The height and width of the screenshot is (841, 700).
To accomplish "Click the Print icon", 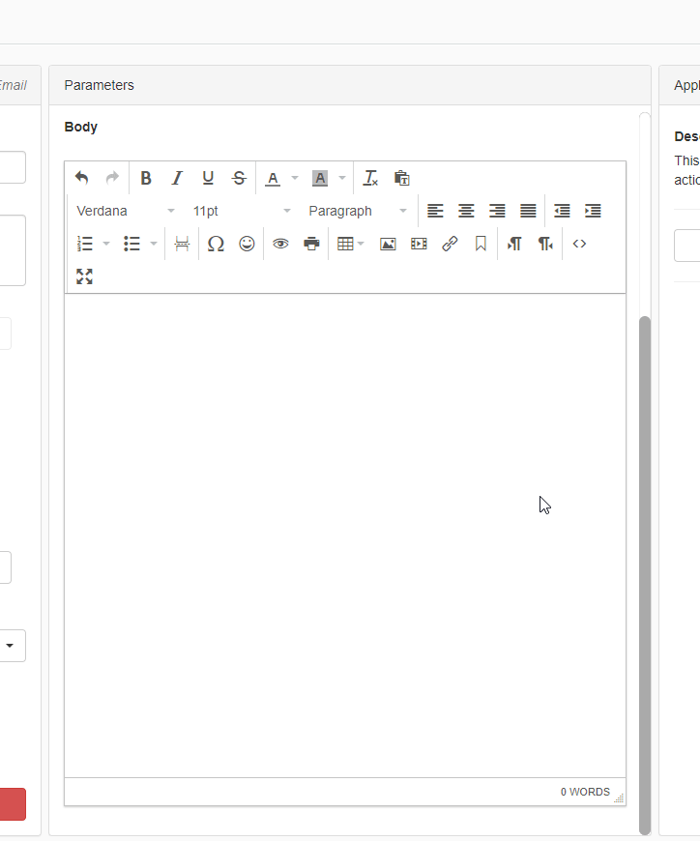I will 311,244.
